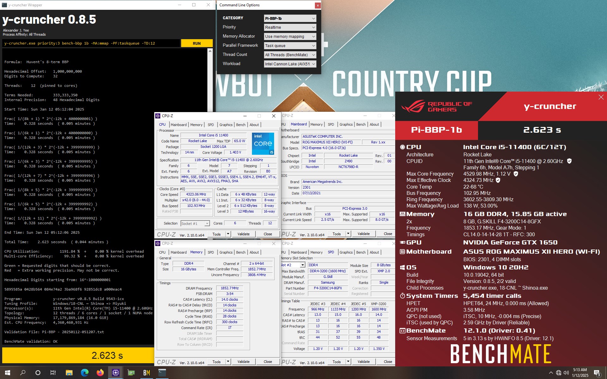The height and width of the screenshot is (379, 607).
Task: Open taskbar Search
Action: tap(23, 373)
